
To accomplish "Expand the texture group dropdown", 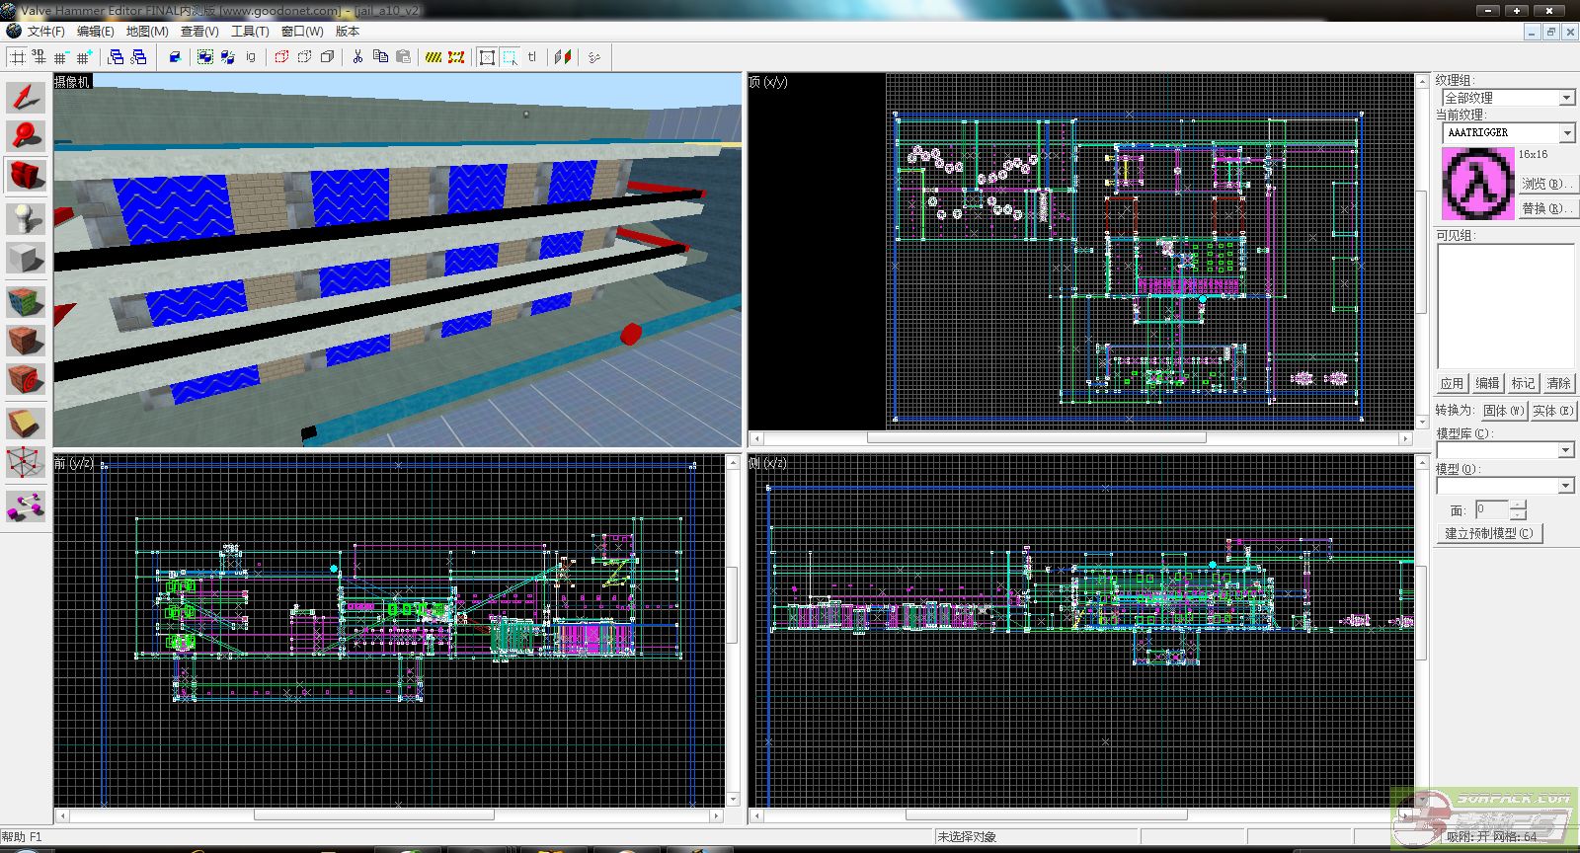I will [1566, 98].
